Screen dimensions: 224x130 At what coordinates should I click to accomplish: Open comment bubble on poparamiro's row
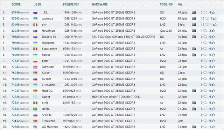[x=205, y=49]
